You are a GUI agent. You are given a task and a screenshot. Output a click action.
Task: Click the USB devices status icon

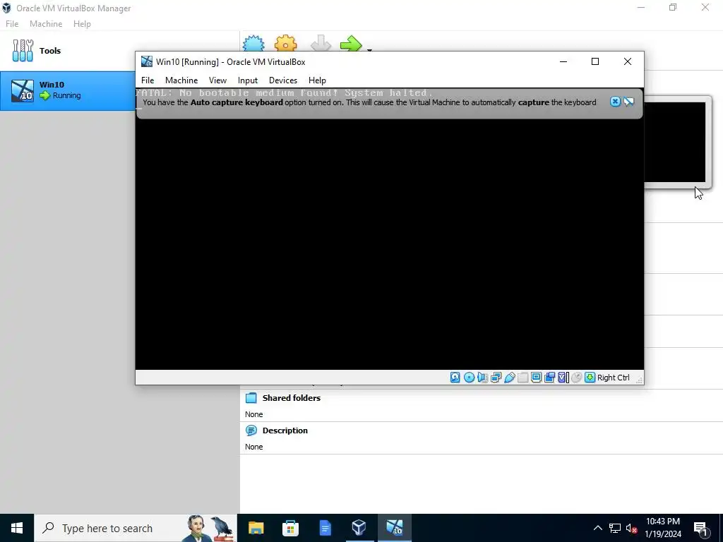(x=510, y=378)
